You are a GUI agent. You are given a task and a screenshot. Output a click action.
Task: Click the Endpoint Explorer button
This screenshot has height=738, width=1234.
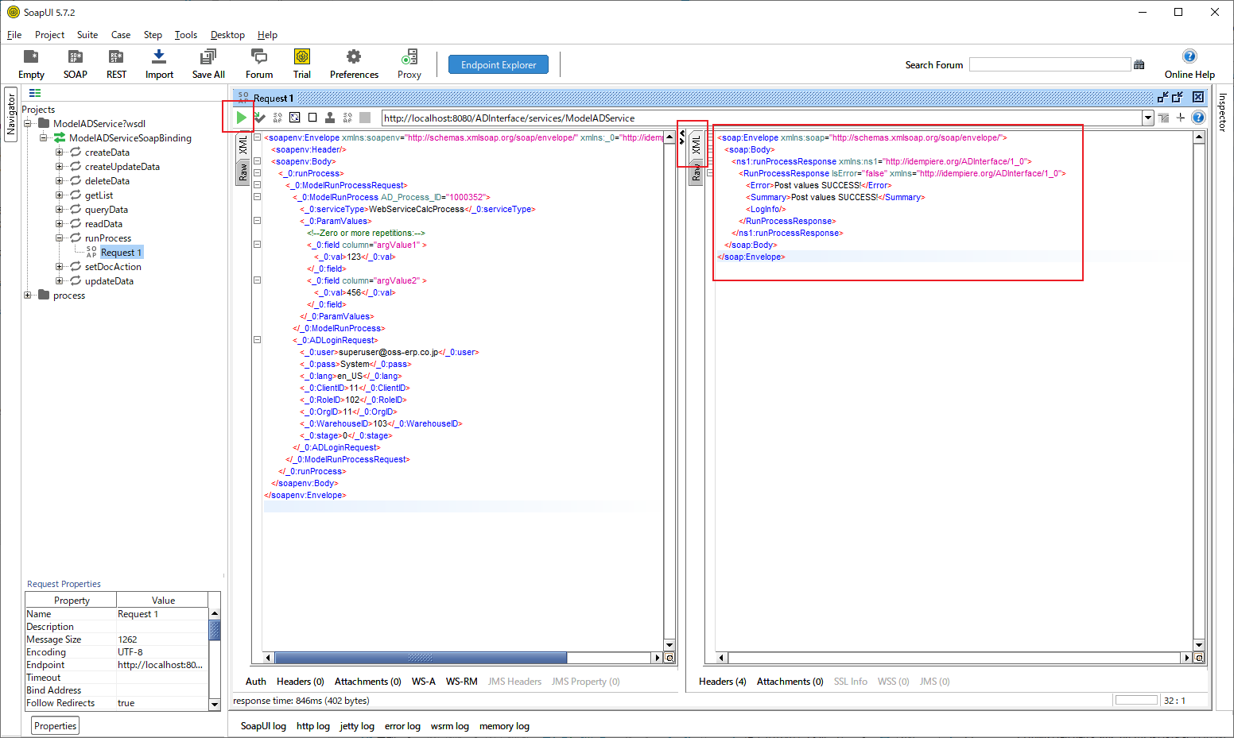click(499, 65)
